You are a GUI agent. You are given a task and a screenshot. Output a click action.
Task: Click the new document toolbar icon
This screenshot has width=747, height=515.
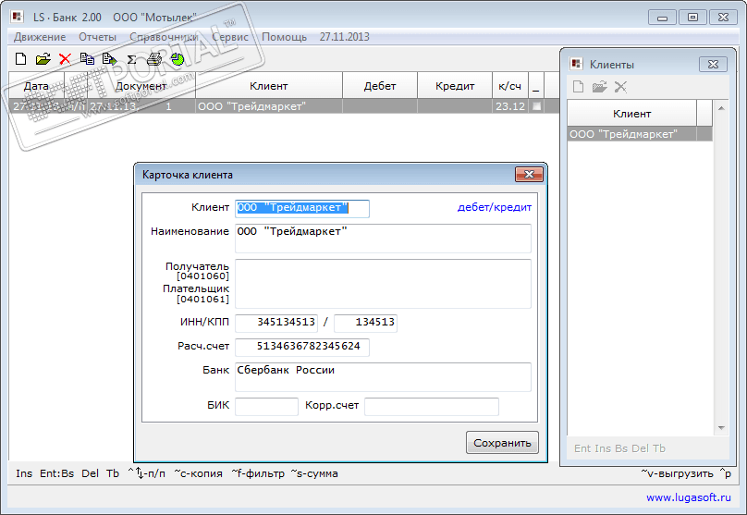click(20, 59)
